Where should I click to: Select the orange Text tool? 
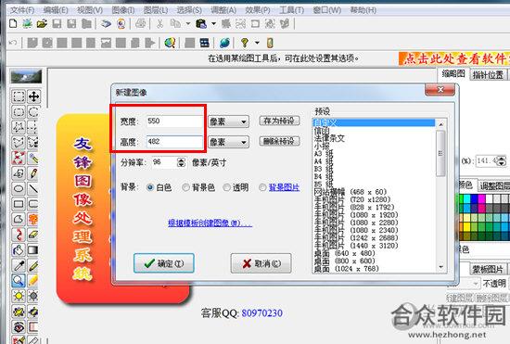(33, 220)
